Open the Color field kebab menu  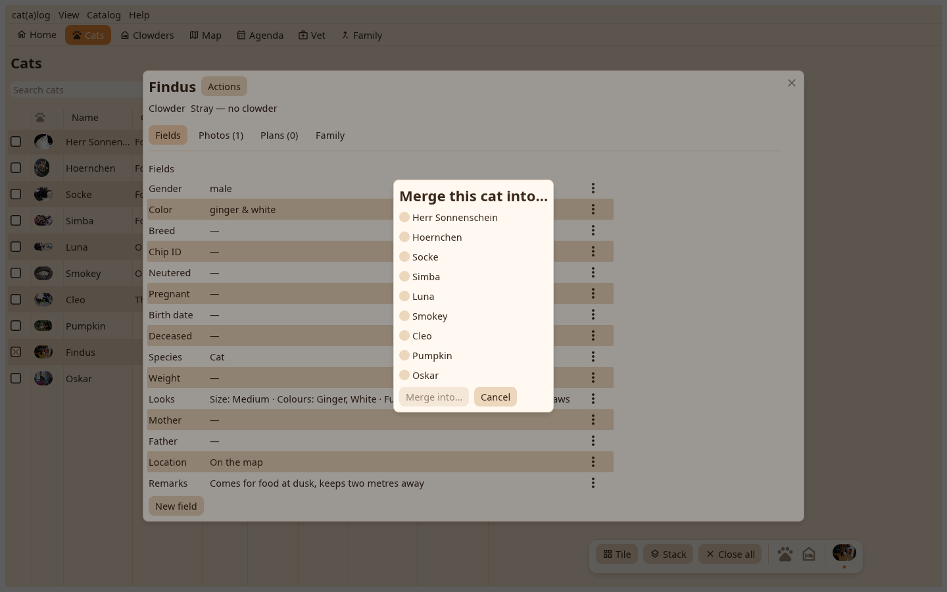tap(593, 209)
